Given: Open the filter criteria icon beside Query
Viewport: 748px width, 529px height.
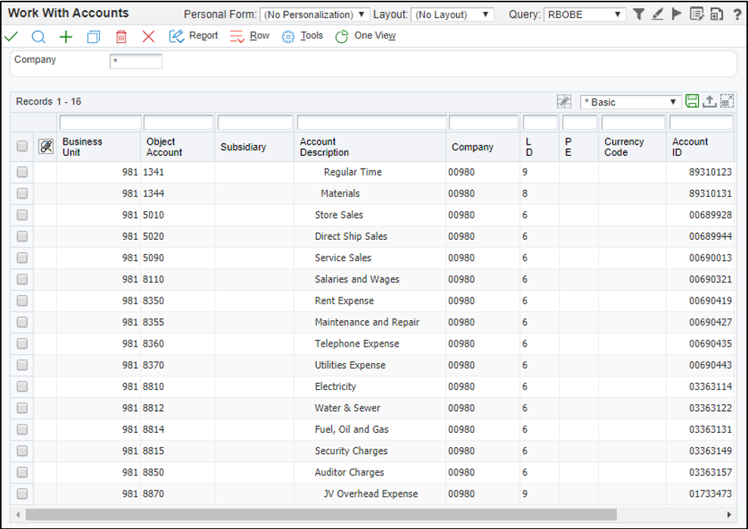Looking at the screenshot, I should tap(639, 14).
